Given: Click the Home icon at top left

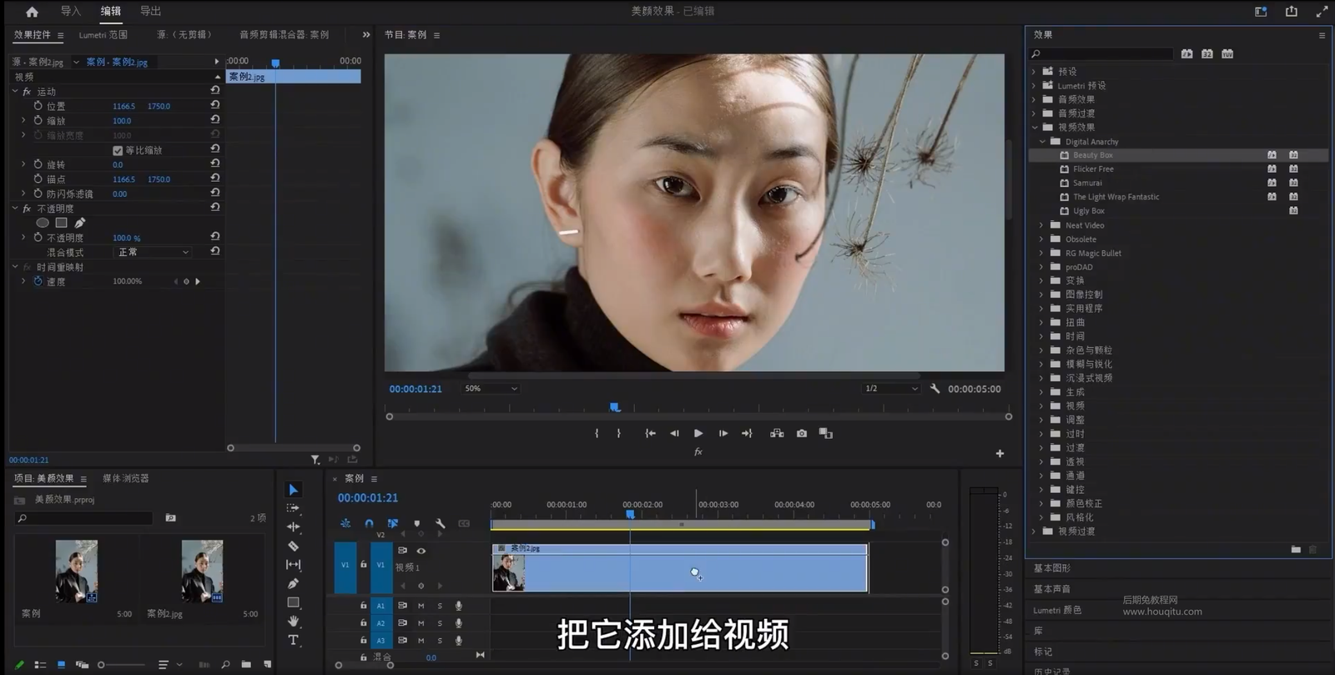Looking at the screenshot, I should pos(32,12).
